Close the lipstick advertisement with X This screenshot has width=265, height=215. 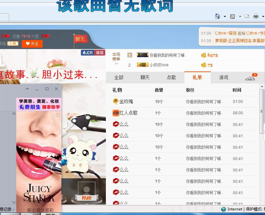(x=57, y=115)
